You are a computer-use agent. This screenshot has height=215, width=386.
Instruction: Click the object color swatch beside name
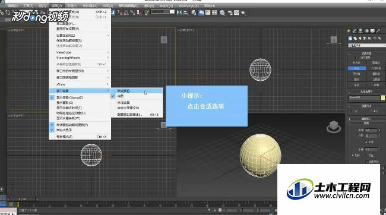click(383, 97)
